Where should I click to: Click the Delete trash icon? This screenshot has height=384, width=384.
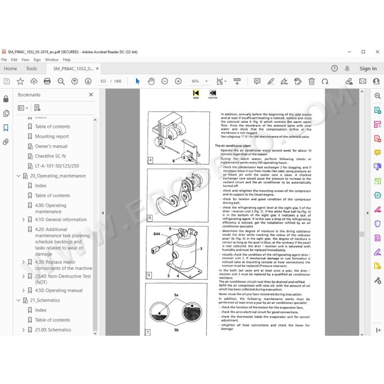coord(312,81)
